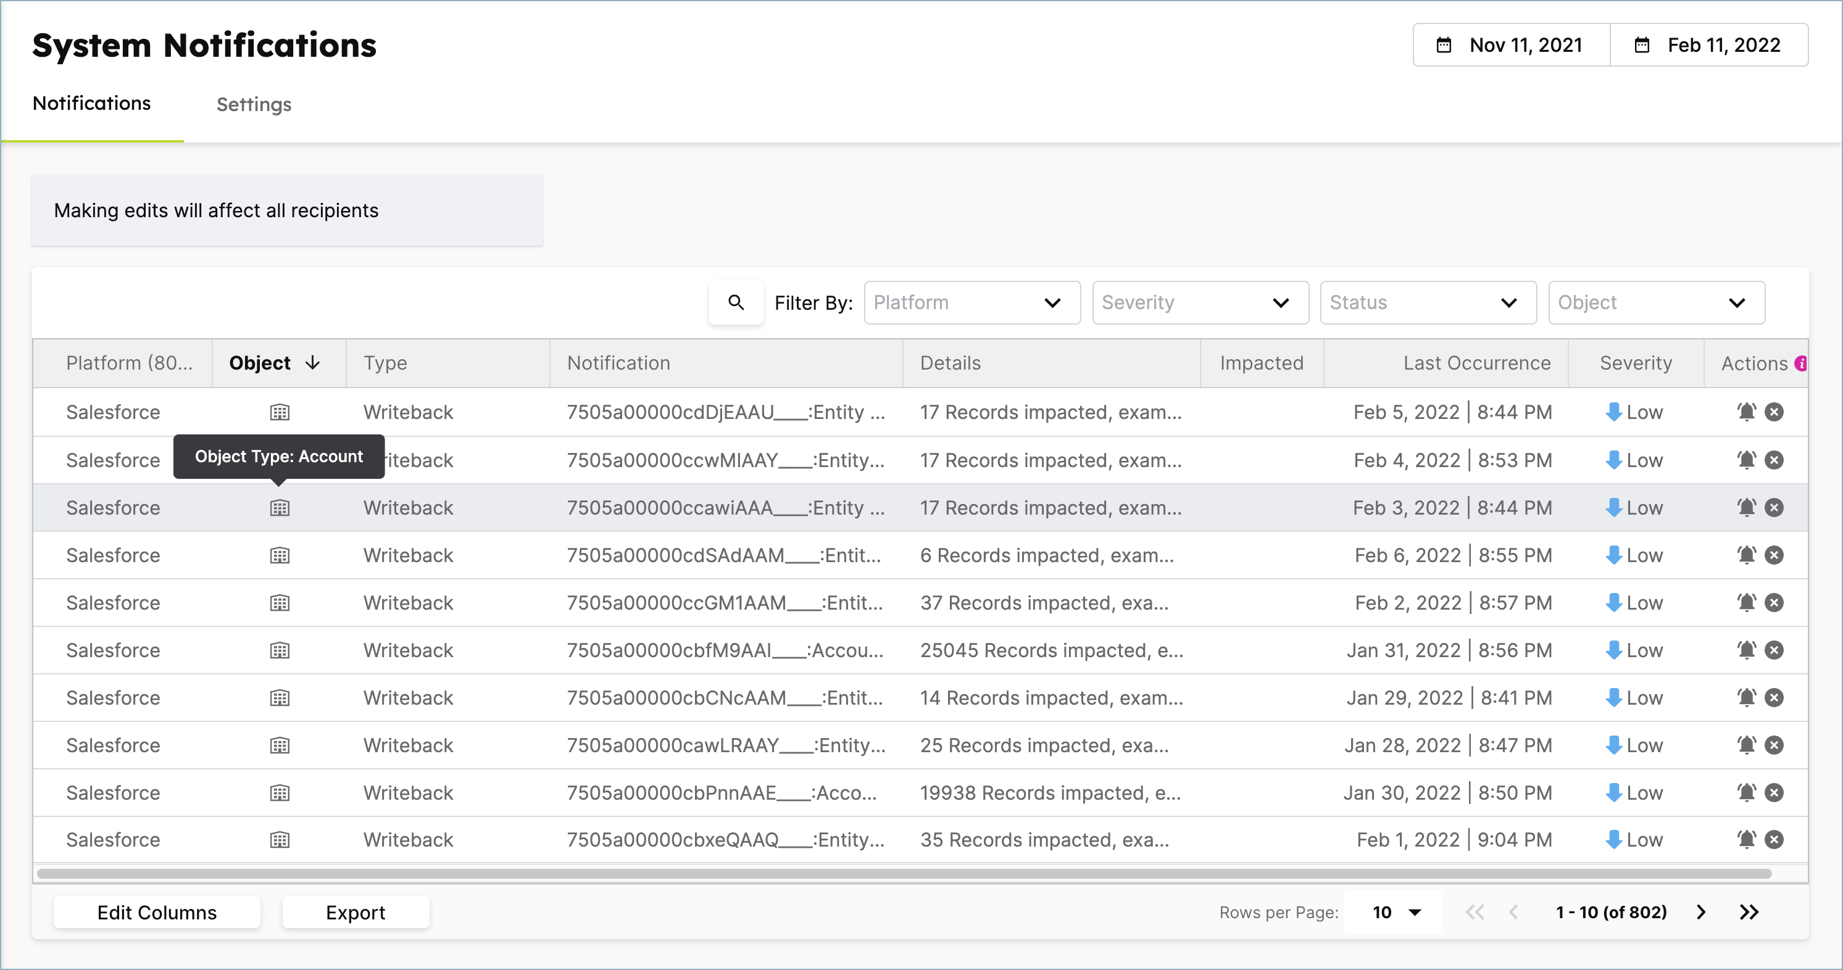Click bell icon in Jan 30, 2022 row
Screen dimensions: 1843x970
pyautogui.click(x=1747, y=792)
